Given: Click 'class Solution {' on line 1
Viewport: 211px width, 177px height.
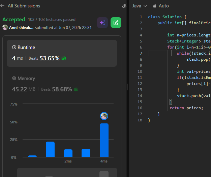Looking at the screenshot, I should tap(167, 17).
